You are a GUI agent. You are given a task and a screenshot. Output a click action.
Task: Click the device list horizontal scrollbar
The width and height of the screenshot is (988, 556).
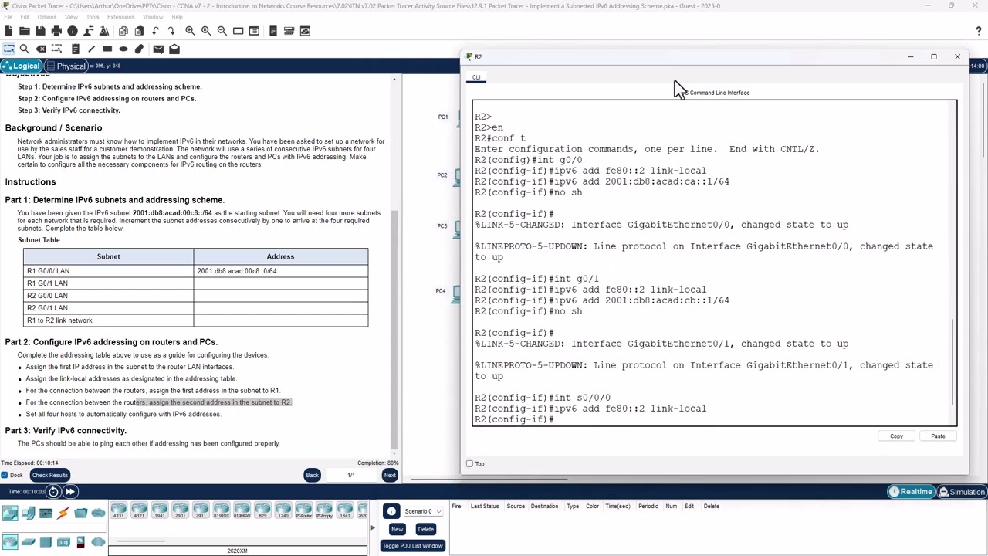pyautogui.click(x=140, y=541)
